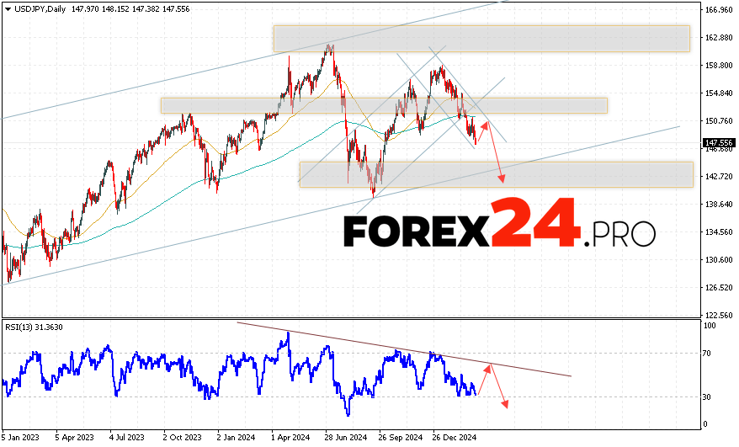Click the 5 Jan 2023 date label
This screenshot has width=739, height=447.
[x=22, y=438]
